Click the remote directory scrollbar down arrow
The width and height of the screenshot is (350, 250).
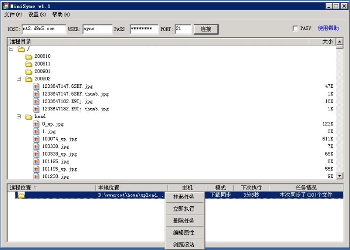coord(339,176)
